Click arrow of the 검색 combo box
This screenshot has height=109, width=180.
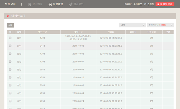tap(143, 25)
